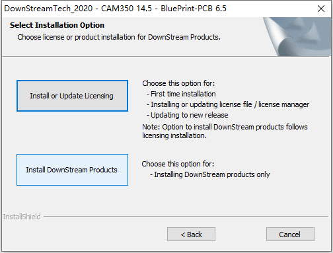This screenshot has height=253, width=333.
Task: Click 'BluePrint-PCB 6.5' in the title bar
Action: (x=194, y=9)
